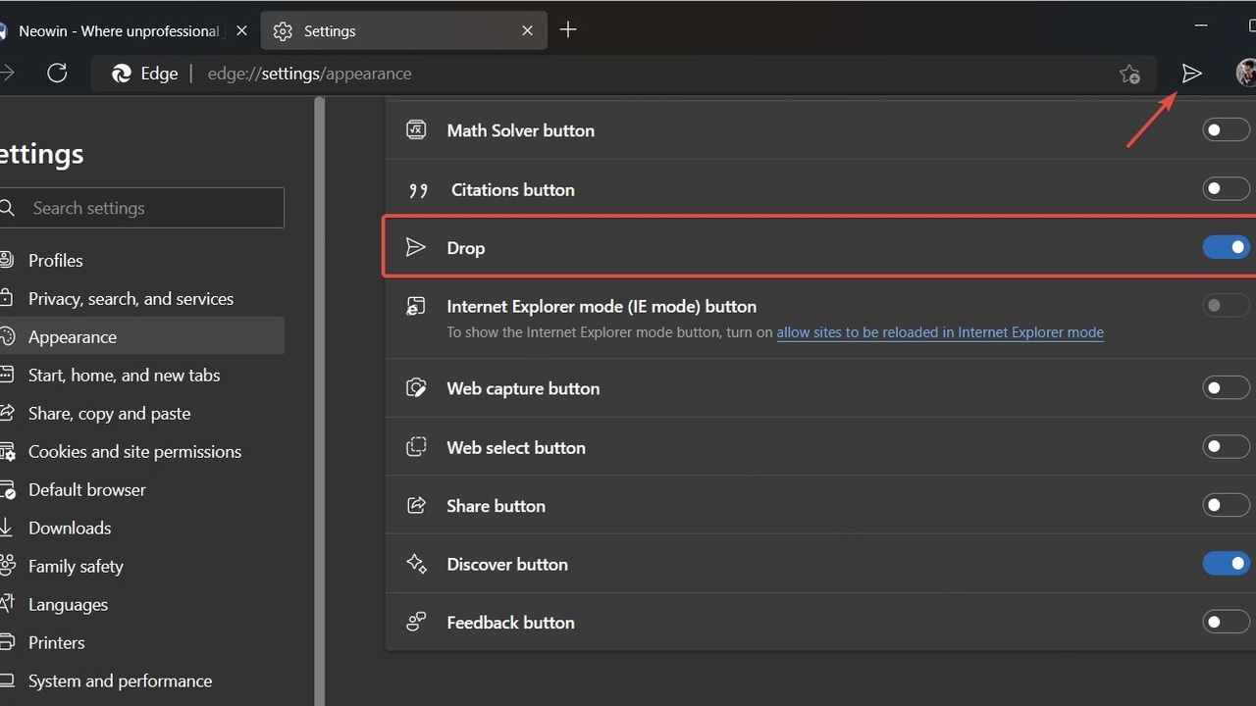Disable the Discover button toggle
The width and height of the screenshot is (1256, 706).
[1226, 564]
